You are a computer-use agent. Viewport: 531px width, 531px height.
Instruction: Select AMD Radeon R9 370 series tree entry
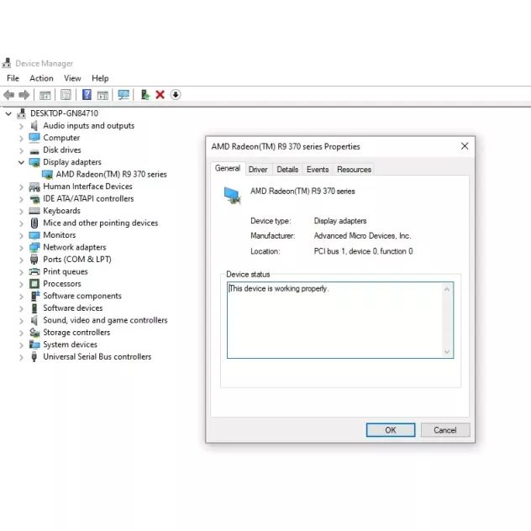click(x=111, y=175)
